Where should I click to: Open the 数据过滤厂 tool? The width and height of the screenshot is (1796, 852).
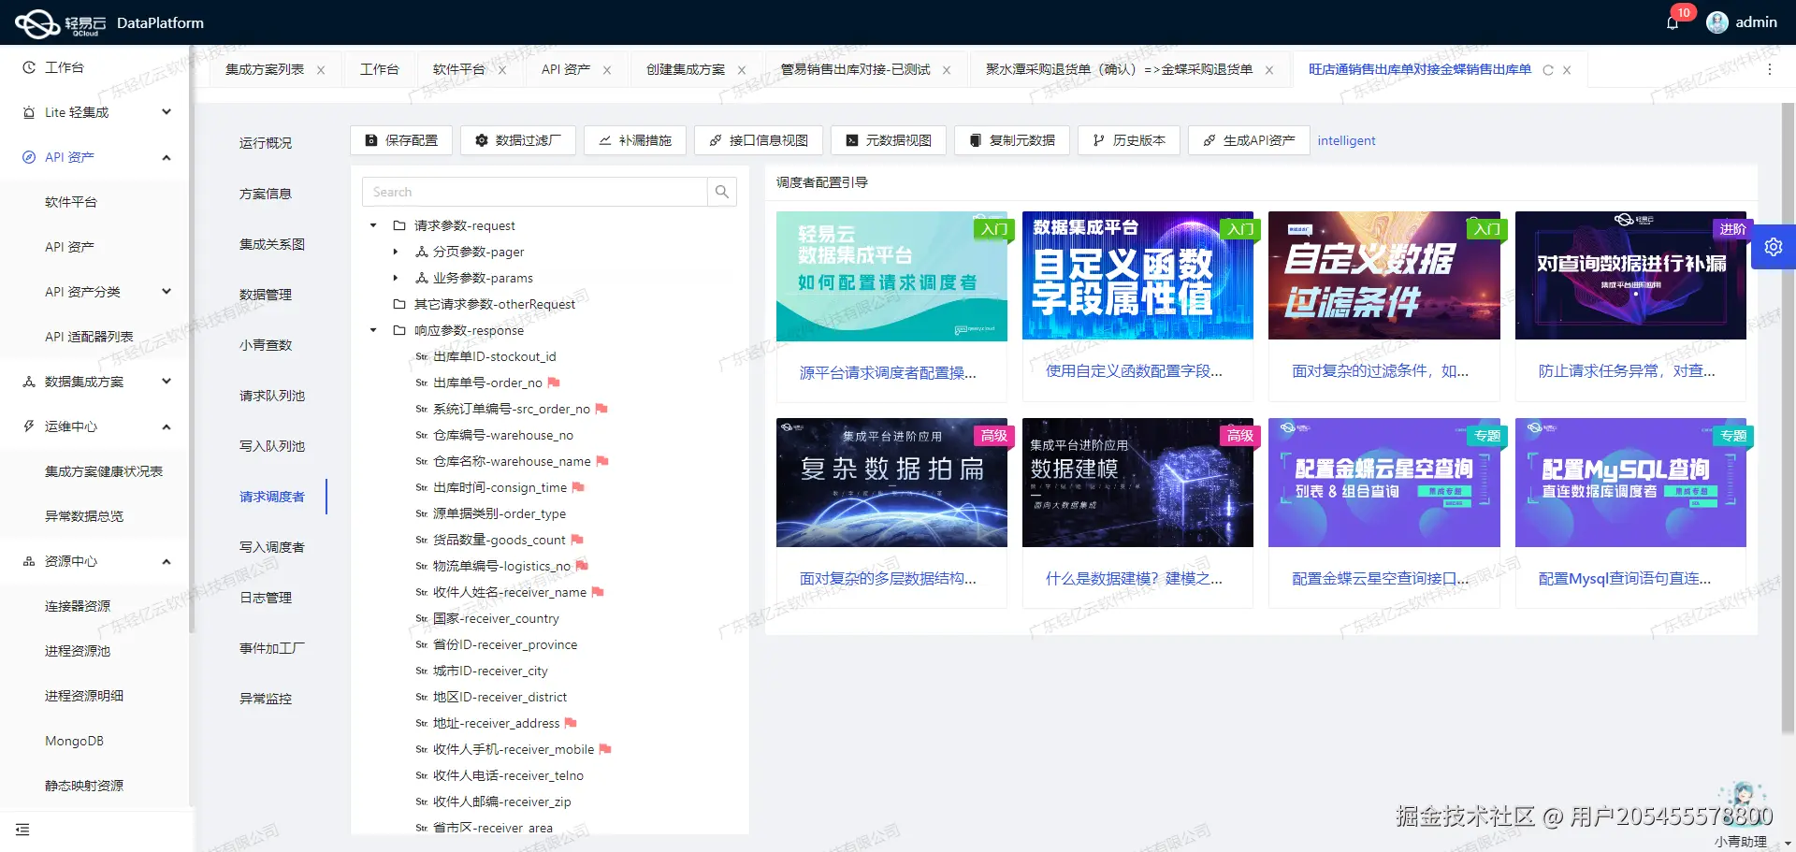517,140
